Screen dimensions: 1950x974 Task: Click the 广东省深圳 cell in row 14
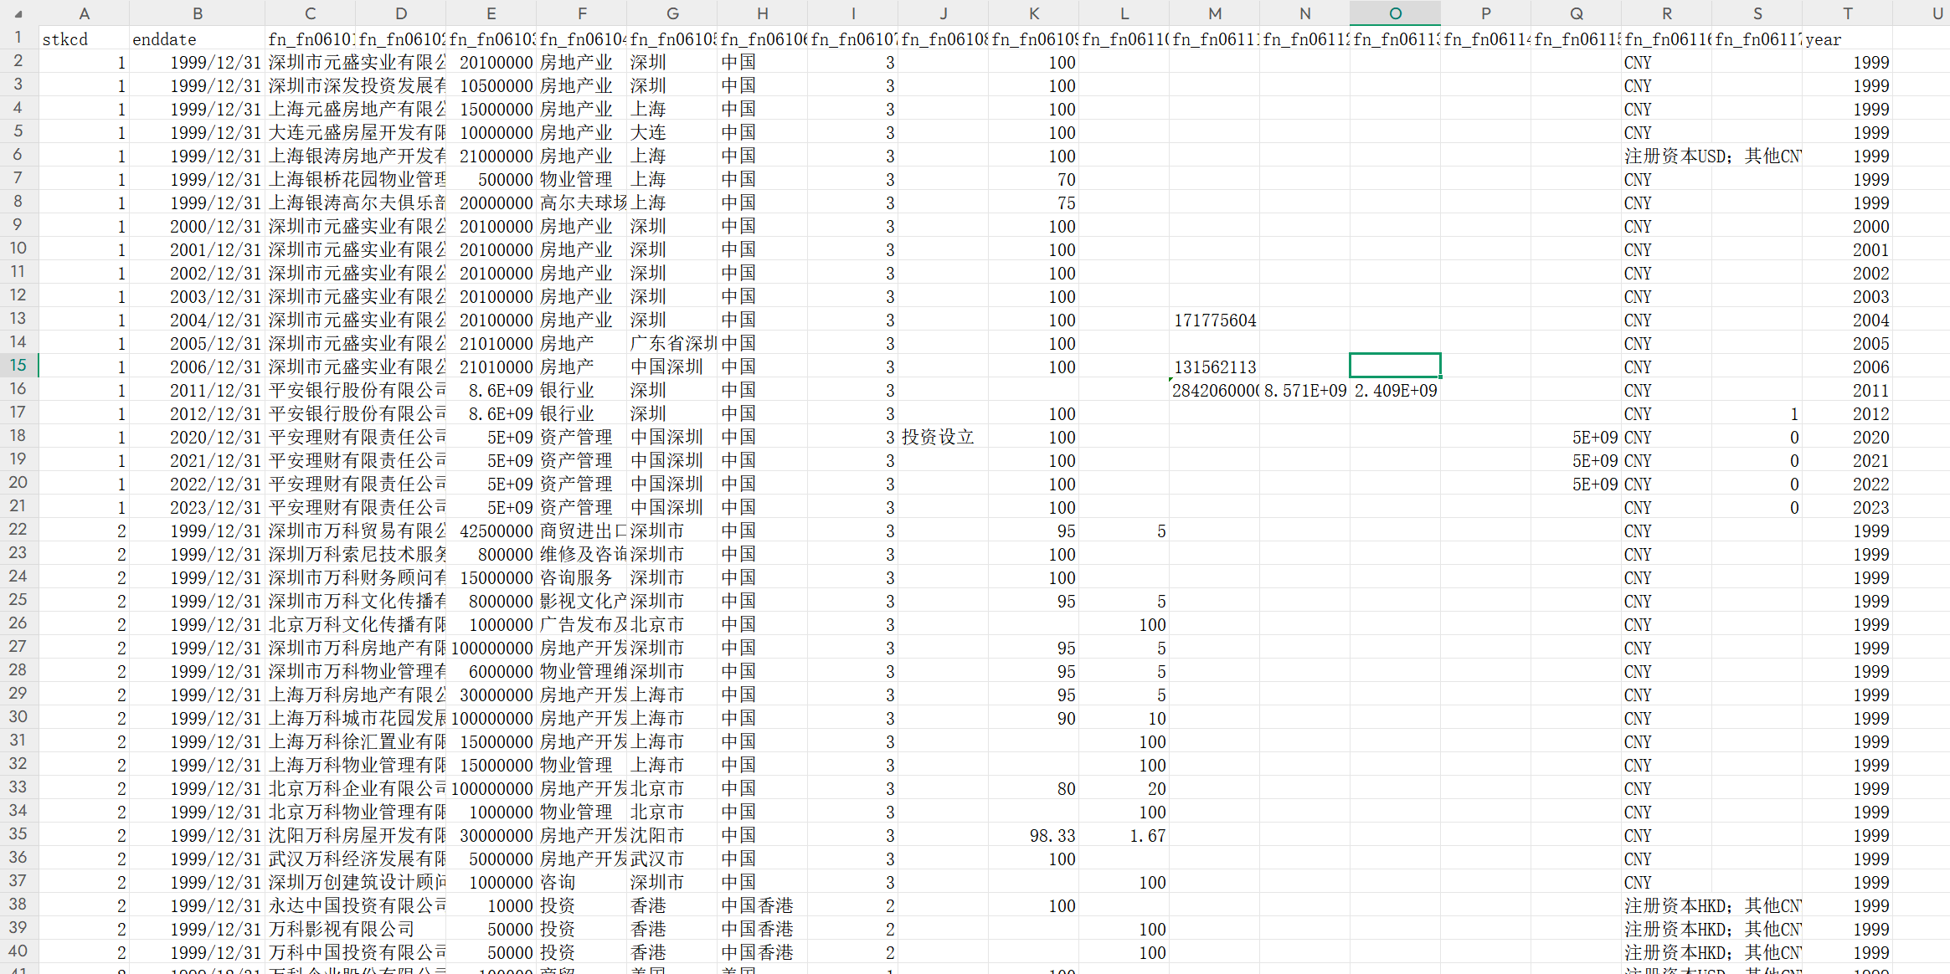pos(671,344)
